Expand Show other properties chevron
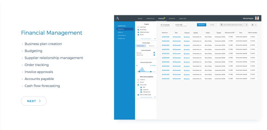Screen dimensions: 267x130 point(155,97)
